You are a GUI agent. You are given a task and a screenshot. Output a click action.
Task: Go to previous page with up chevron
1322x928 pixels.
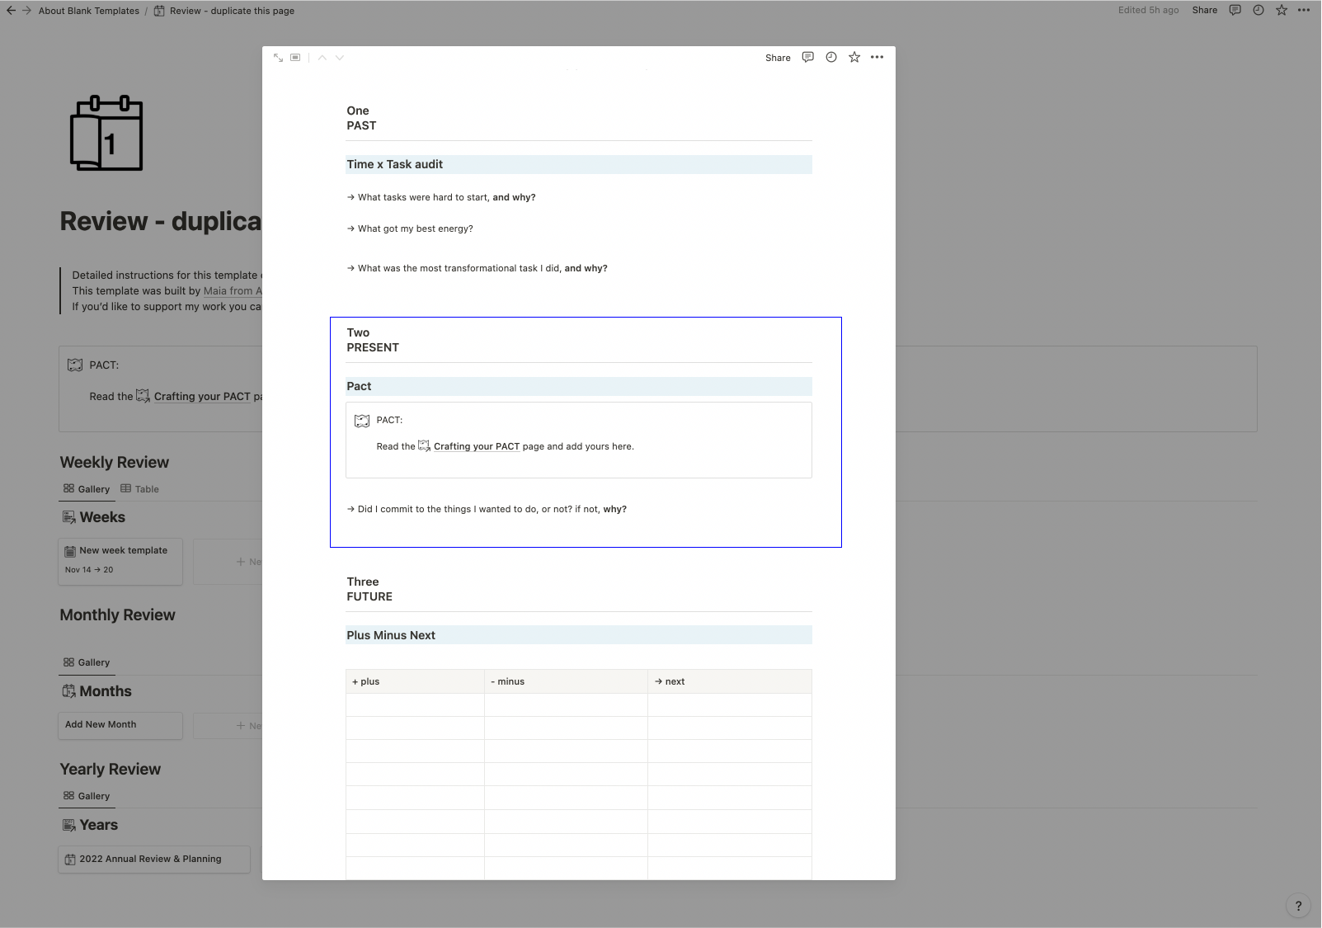(322, 58)
